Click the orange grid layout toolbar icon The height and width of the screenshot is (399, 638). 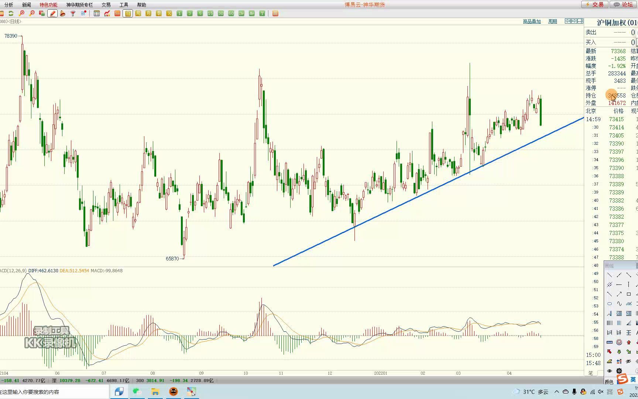coord(275,13)
